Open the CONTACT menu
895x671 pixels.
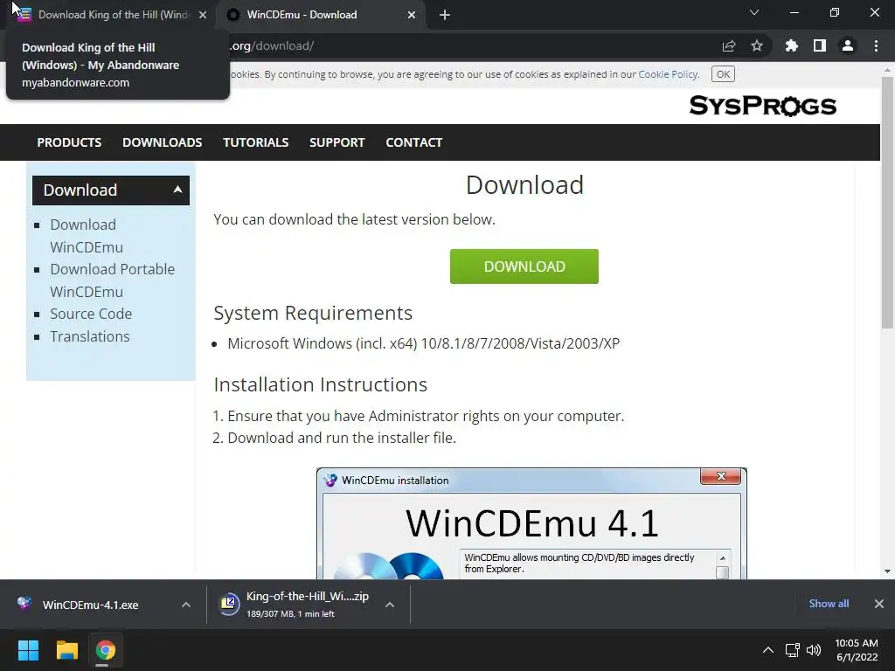(x=413, y=142)
